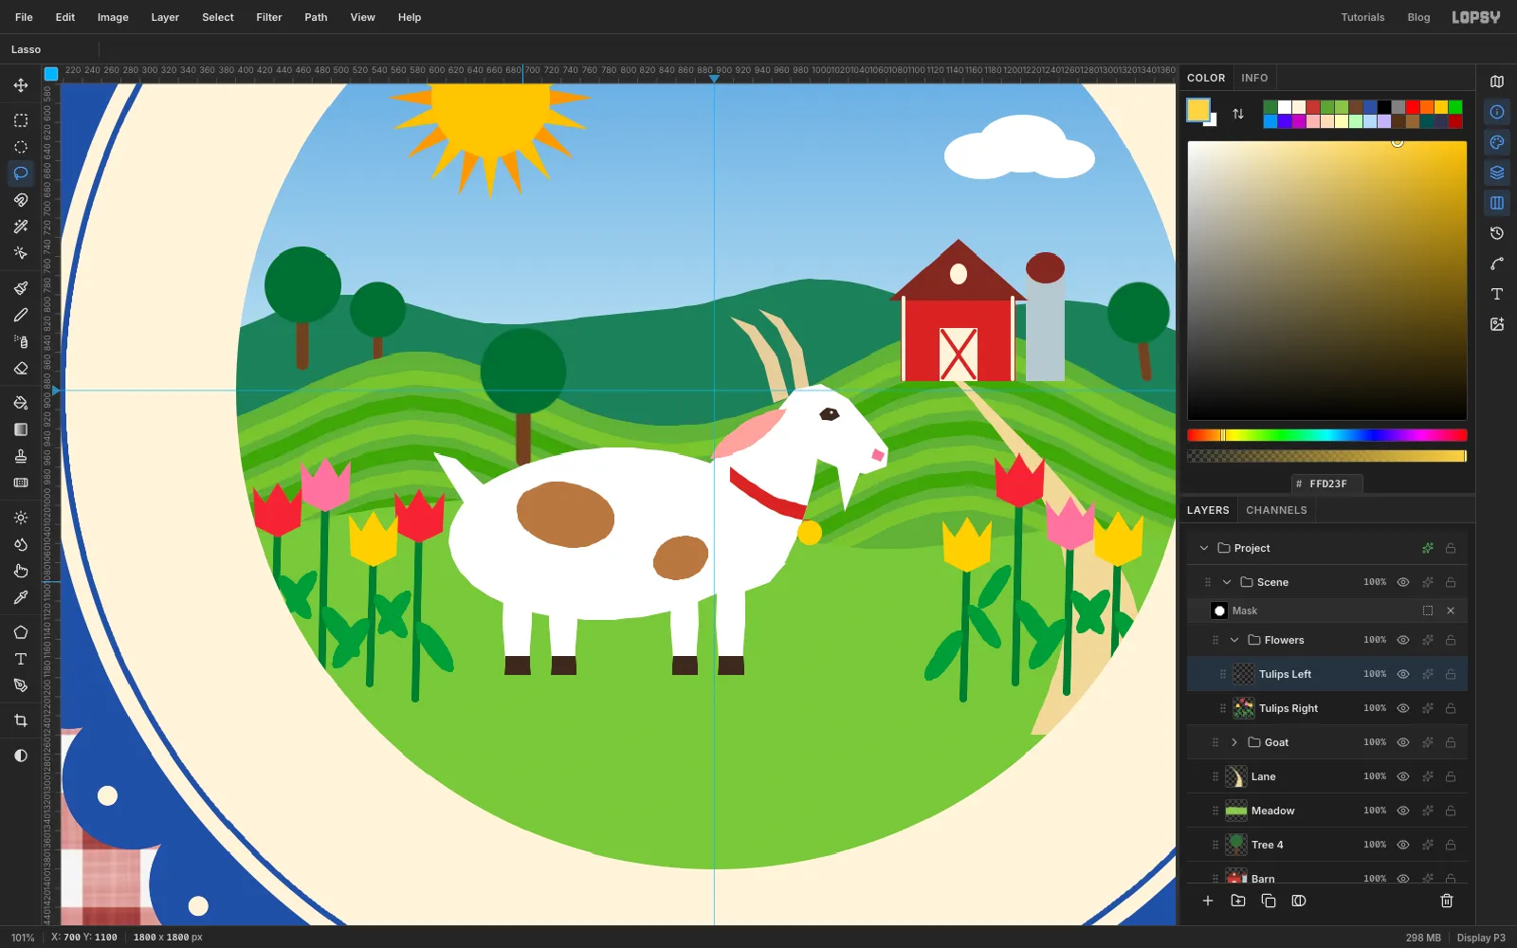Lock the Goat group
Screen dimensions: 1517x948
point(1451,742)
